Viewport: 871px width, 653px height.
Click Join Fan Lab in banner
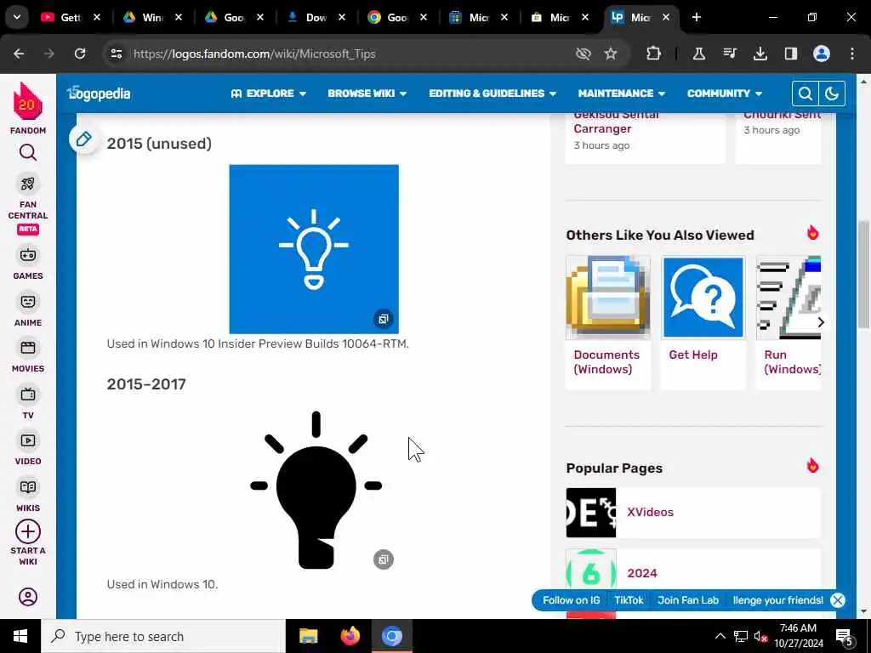(687, 600)
